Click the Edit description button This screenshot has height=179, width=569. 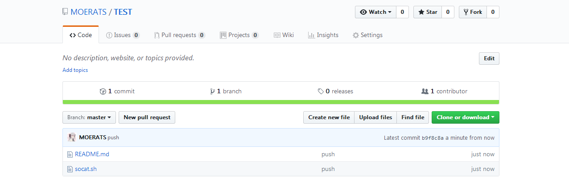[x=489, y=58]
